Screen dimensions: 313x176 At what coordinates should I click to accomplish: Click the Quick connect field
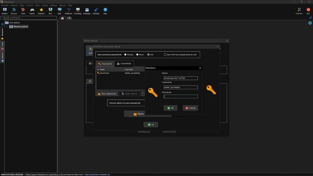29,18
